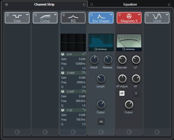Click the Magneto II column bottom arrow icon
This screenshot has height=140, width=174.
tap(129, 132)
